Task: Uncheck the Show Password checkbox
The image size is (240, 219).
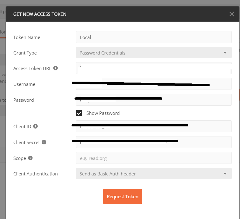Action: click(x=79, y=113)
